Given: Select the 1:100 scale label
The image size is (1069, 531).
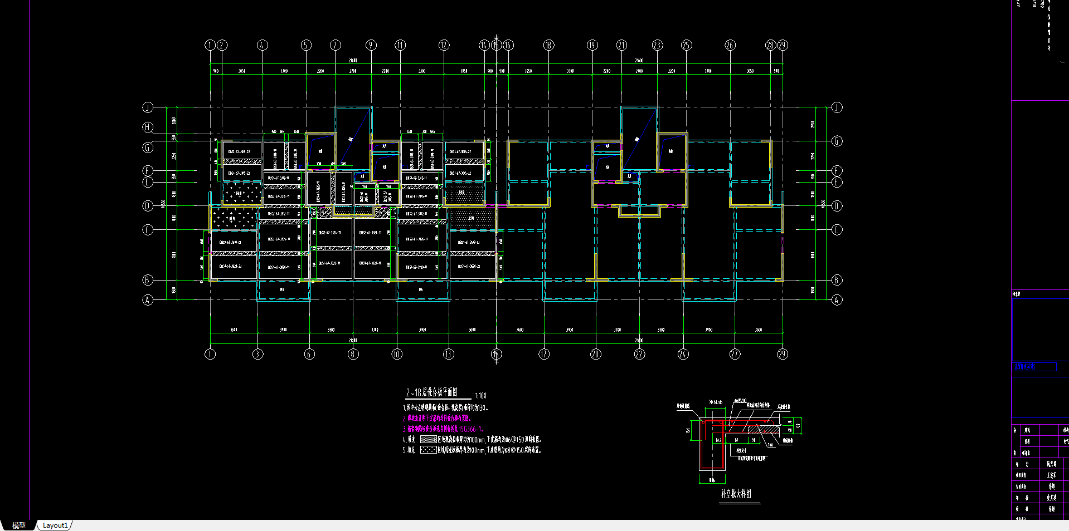Looking at the screenshot, I should point(480,396).
